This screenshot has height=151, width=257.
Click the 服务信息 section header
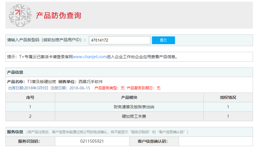(15, 132)
